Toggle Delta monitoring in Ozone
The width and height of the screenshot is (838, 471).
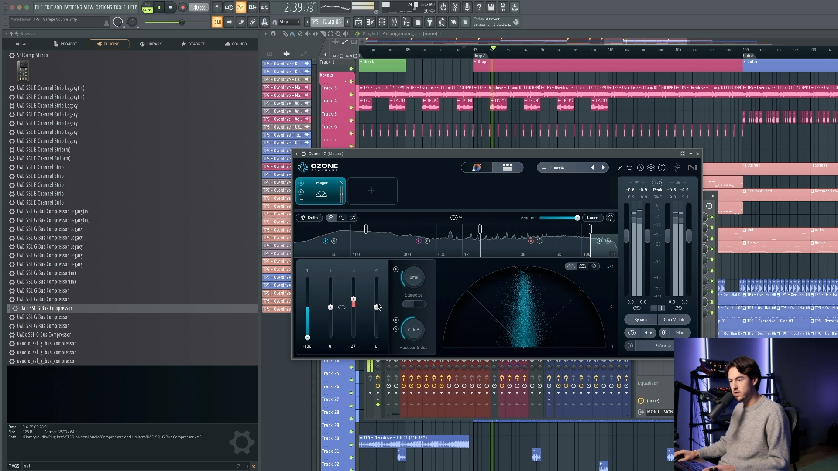(x=309, y=218)
